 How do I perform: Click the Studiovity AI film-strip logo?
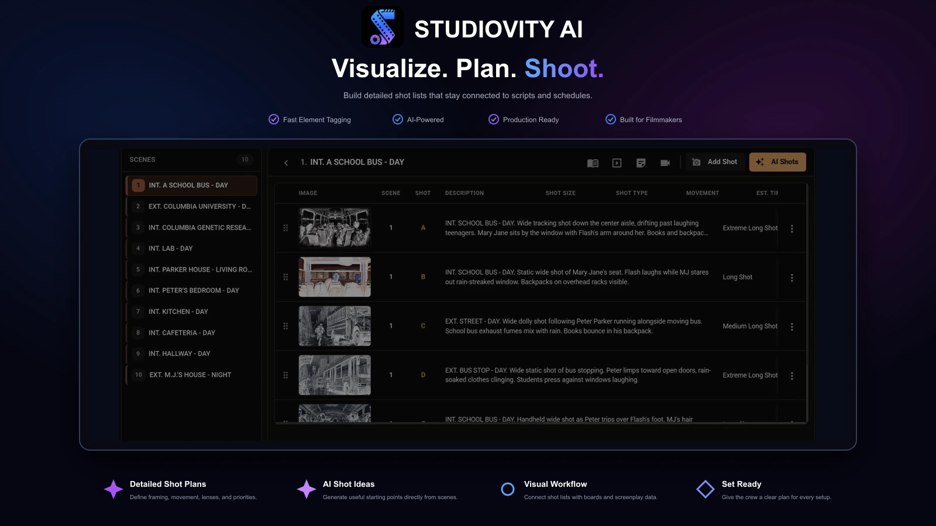pyautogui.click(x=383, y=27)
